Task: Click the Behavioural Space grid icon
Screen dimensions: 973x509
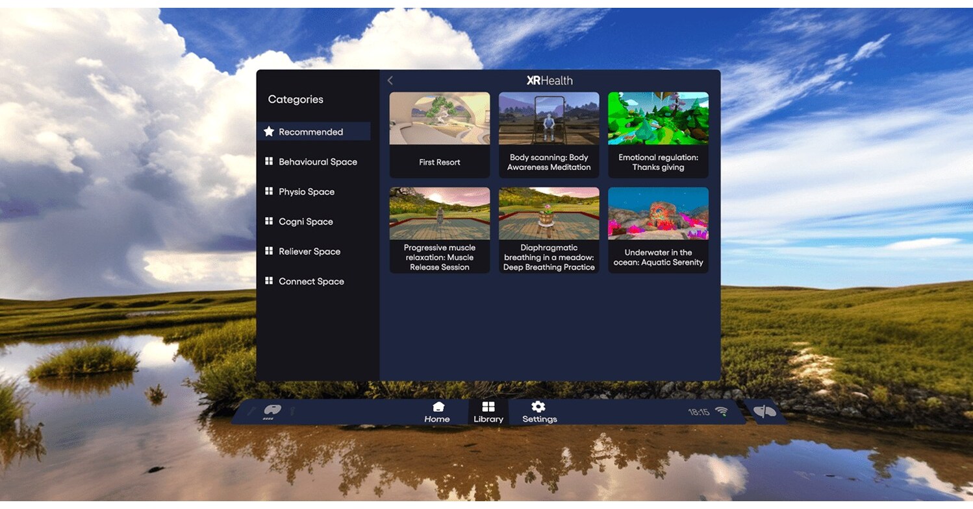Action: [x=269, y=161]
